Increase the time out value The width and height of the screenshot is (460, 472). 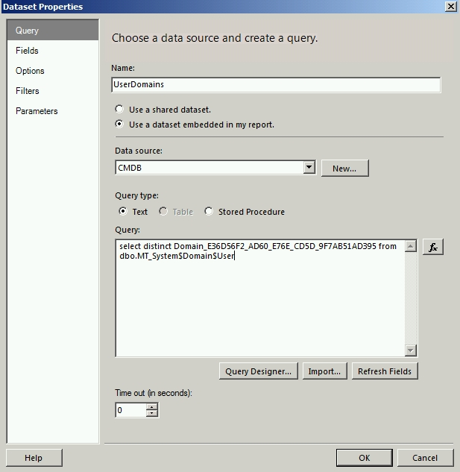pyautogui.click(x=152, y=406)
